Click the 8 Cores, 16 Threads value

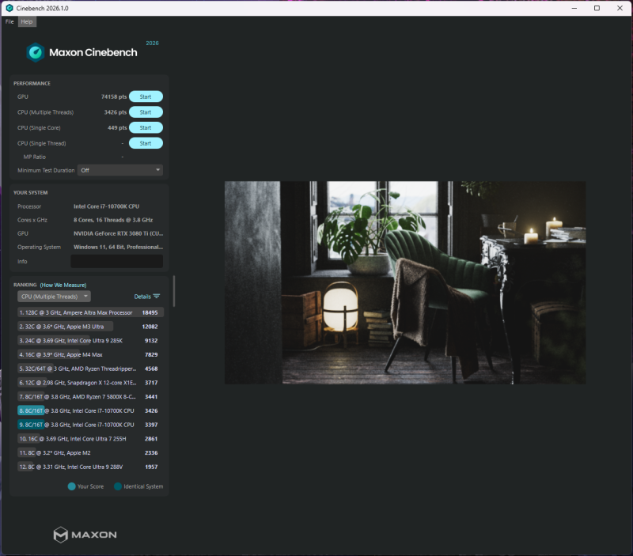click(x=113, y=220)
